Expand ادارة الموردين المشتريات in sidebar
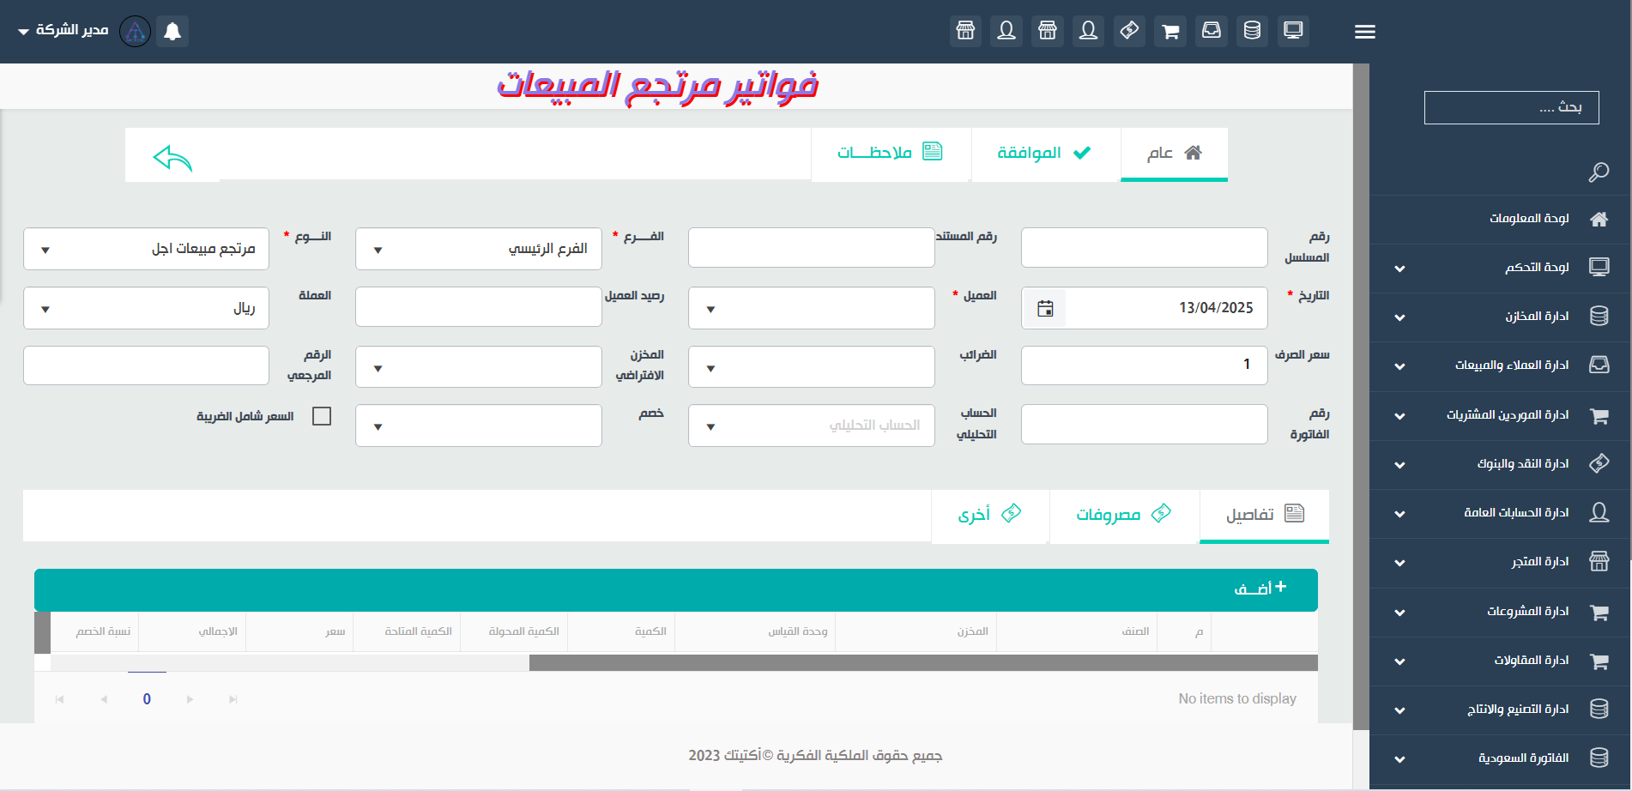 [x=1500, y=415]
